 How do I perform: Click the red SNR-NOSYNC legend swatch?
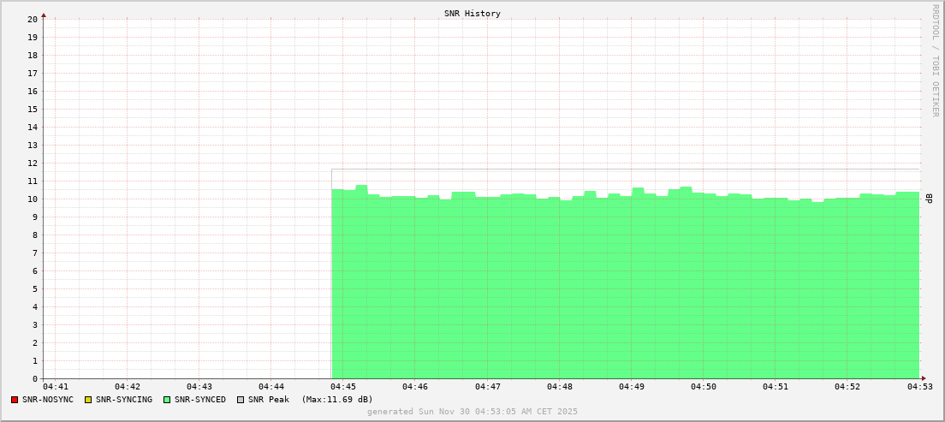[x=15, y=400]
